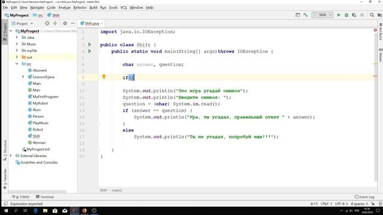Viewport: 383px width, 215px height.
Task: Expand External Libraries node
Action: coord(11,155)
